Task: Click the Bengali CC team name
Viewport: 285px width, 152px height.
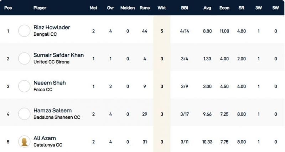Action: 45,34
